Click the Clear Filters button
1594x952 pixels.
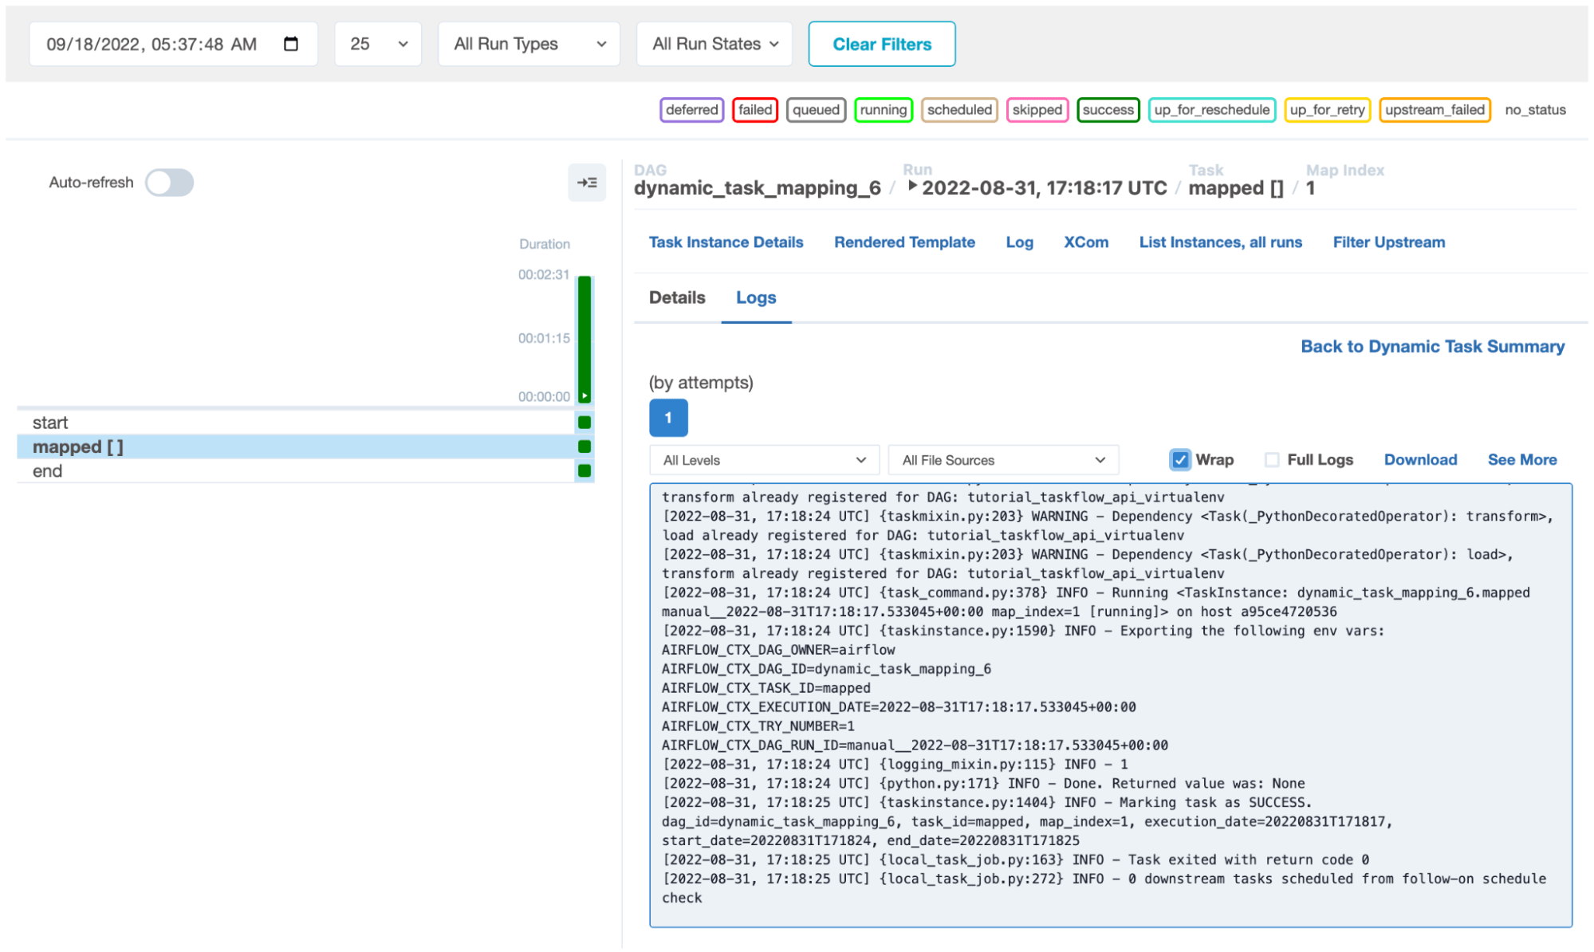(x=881, y=44)
